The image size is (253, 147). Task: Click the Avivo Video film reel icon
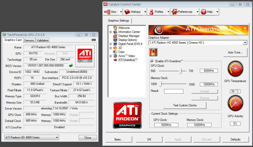[115, 56]
